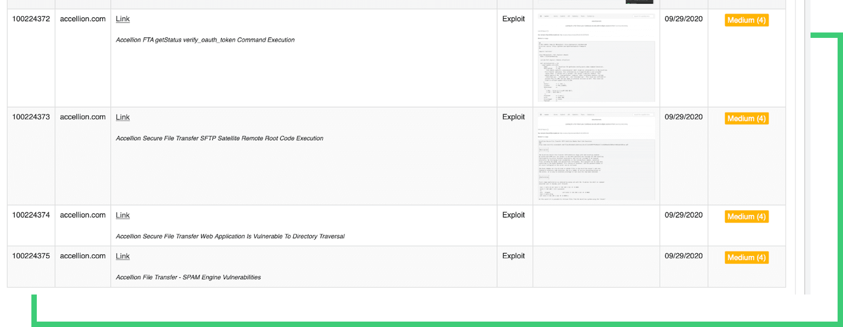Screen dimensions: 843x327
Task: Click accellion.com in row 100224374
Action: pyautogui.click(x=82, y=215)
